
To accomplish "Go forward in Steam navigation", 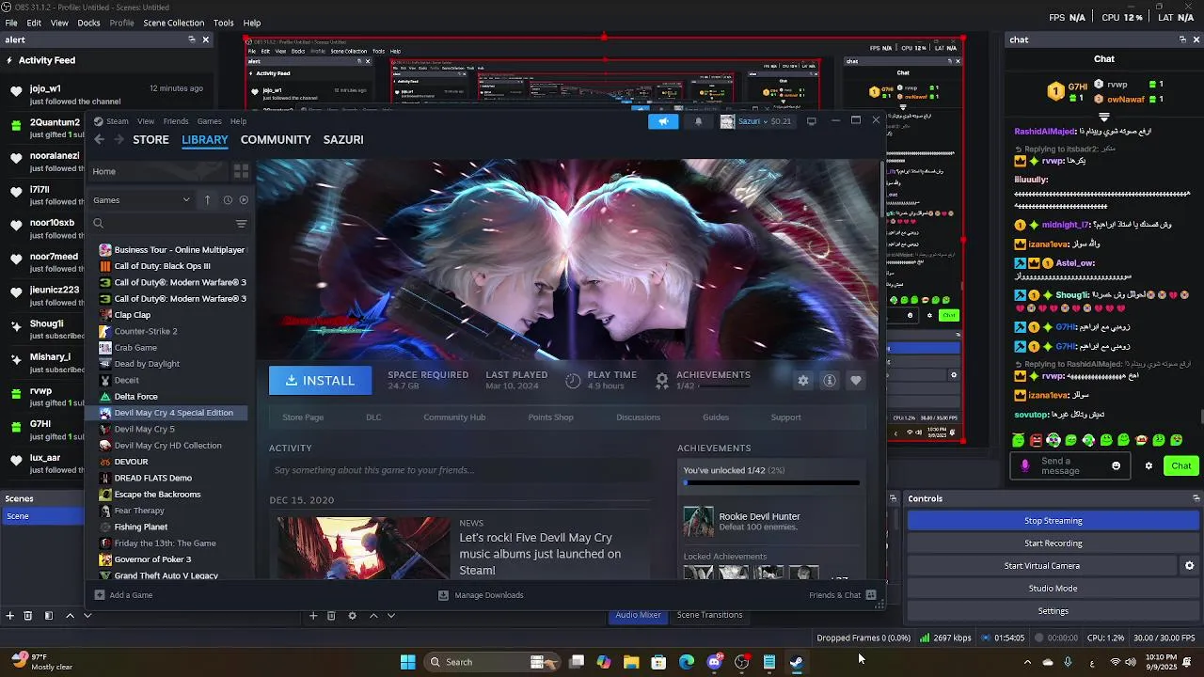I will 119,139.
